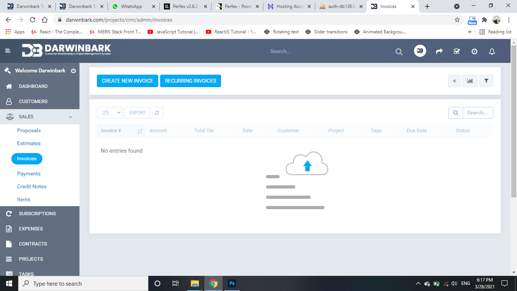Click the table reload icon
Screen dimensions: 517x291
157,113
